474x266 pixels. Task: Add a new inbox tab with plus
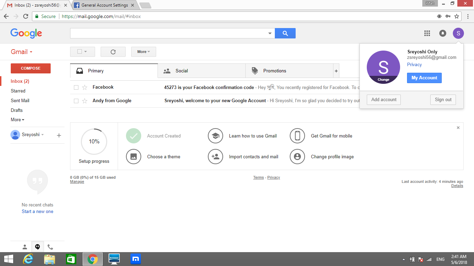[x=336, y=71]
